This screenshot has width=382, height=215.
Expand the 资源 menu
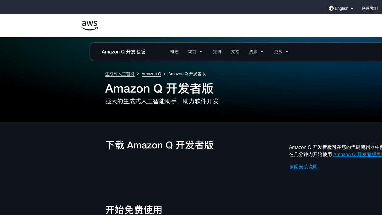(256, 52)
